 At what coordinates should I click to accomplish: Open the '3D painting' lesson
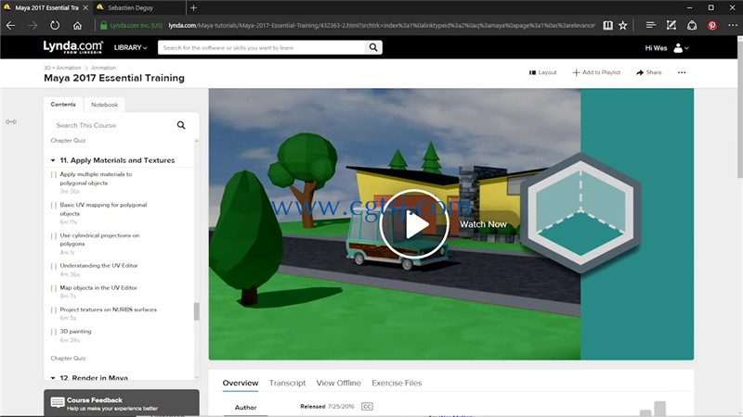tap(75, 332)
